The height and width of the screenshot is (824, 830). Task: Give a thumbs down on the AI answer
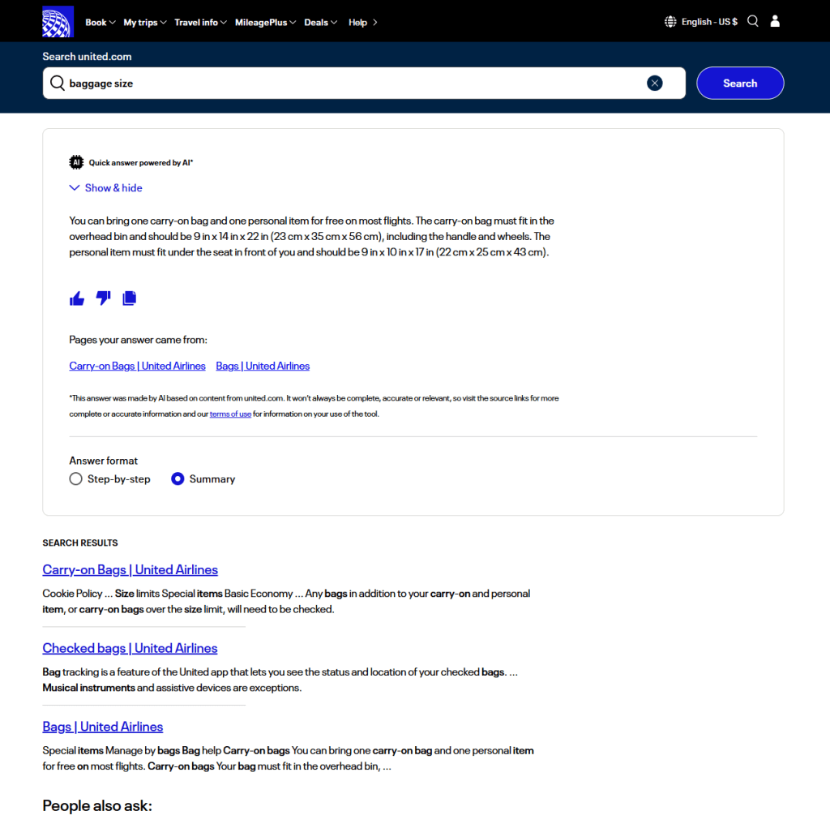(x=102, y=298)
